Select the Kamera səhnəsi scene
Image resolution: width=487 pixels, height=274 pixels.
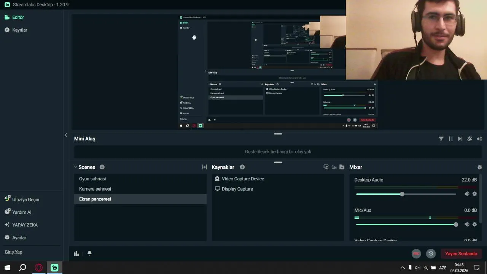140,189
